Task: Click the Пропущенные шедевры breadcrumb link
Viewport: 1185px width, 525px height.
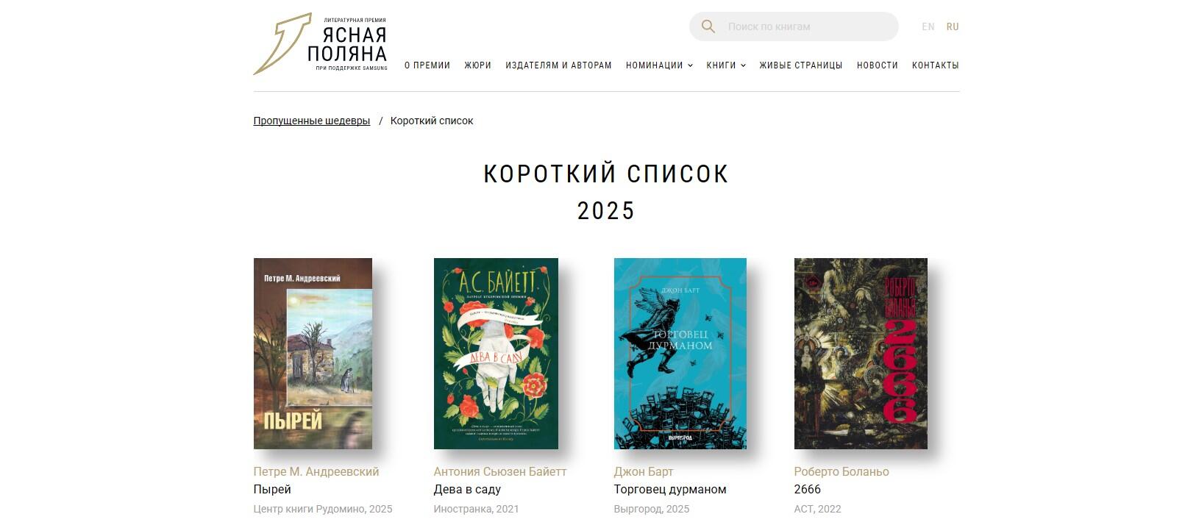Action: [x=312, y=121]
